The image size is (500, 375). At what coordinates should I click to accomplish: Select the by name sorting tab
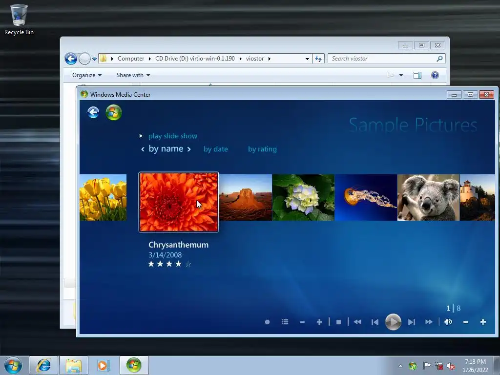coord(166,148)
